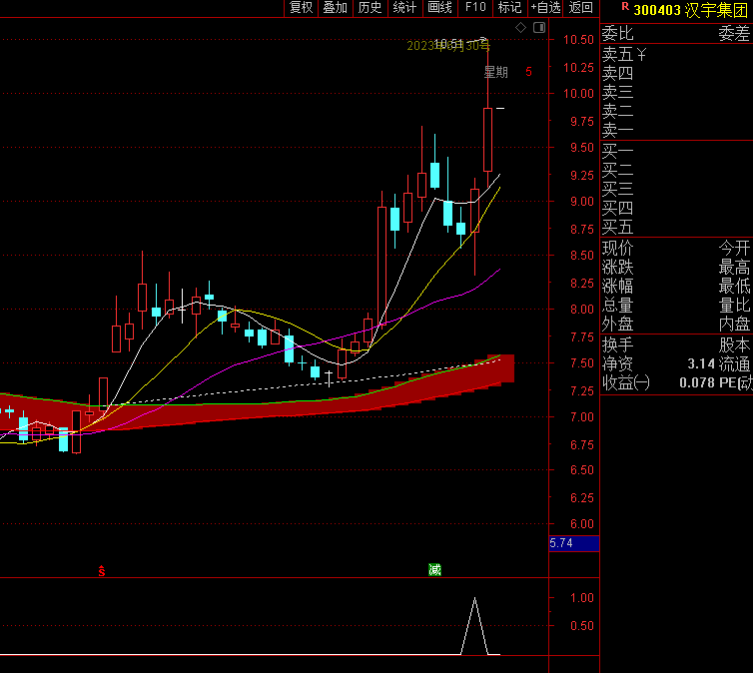Click the 委差 label
The width and height of the screenshot is (753, 673).
click(734, 34)
